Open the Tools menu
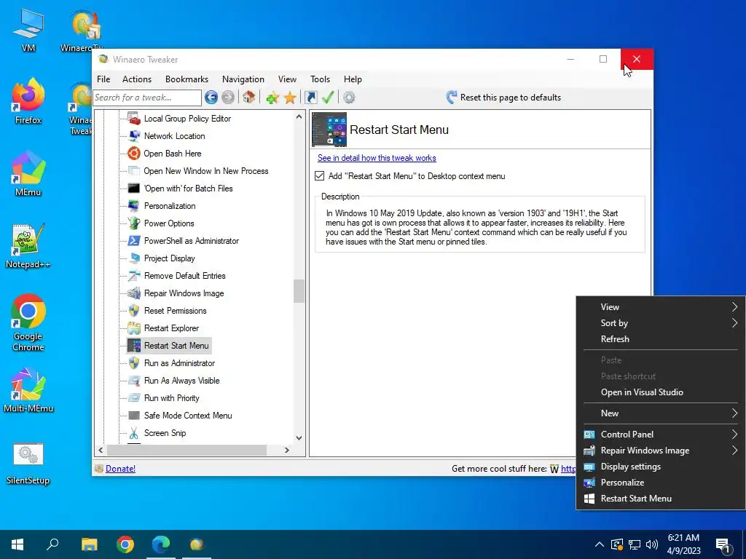Viewport: 746px width, 559px height. coord(321,79)
